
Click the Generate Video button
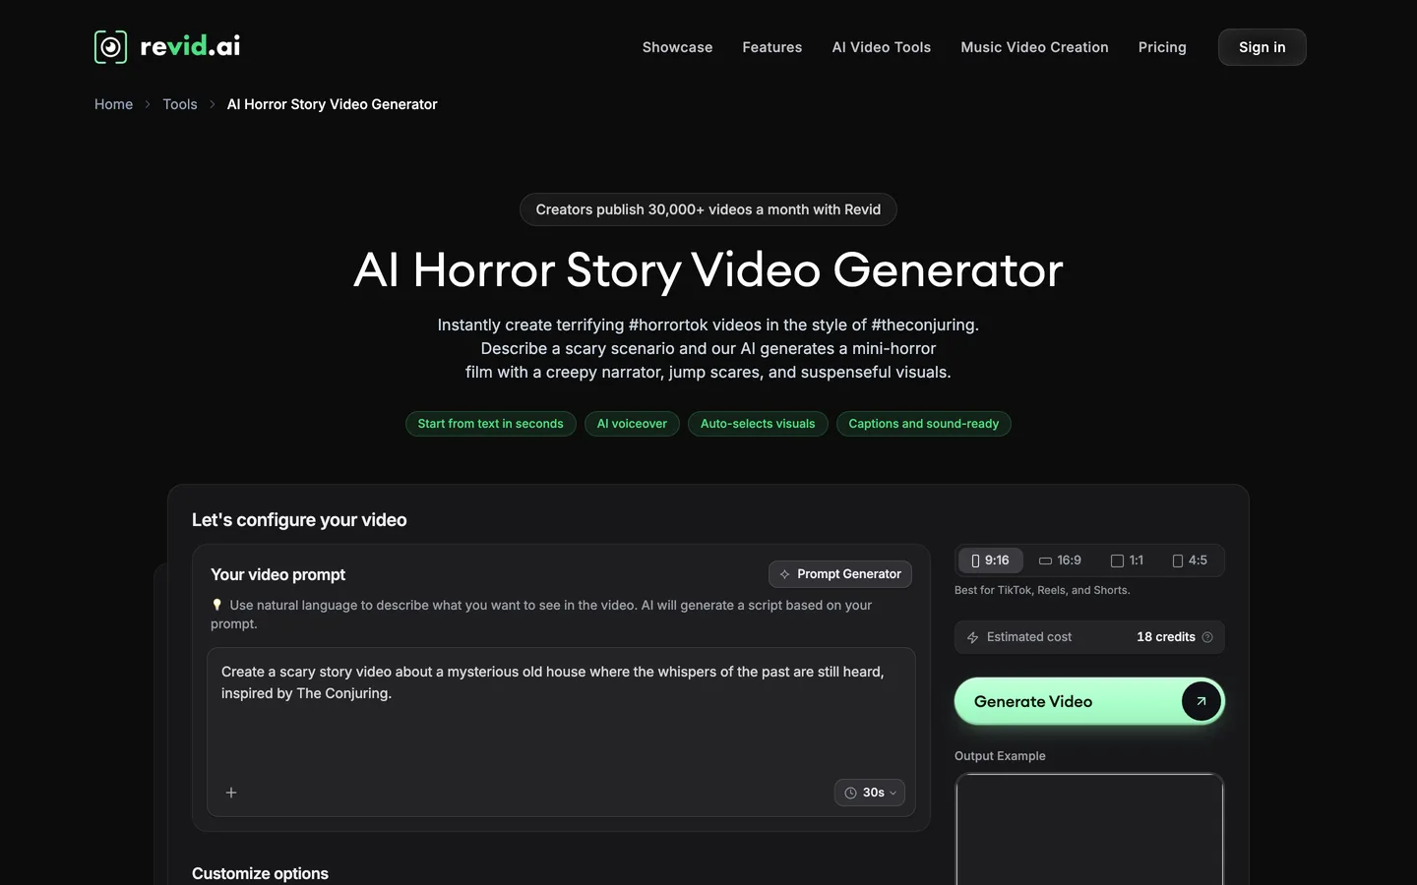click(x=1089, y=701)
